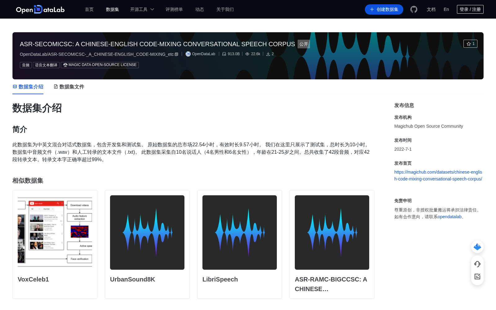The image size is (496, 310).
Task: Click the VoxCeleb1 title
Action: click(x=33, y=279)
